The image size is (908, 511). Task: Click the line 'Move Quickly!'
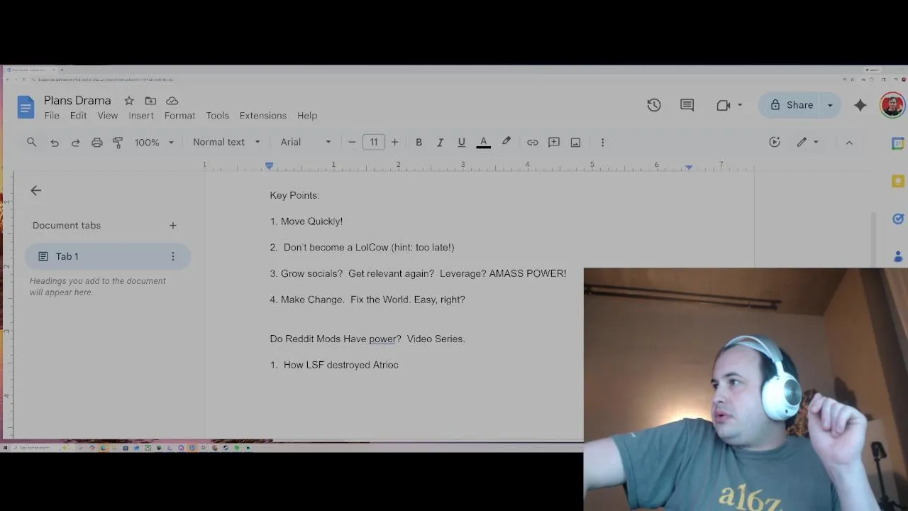click(311, 221)
